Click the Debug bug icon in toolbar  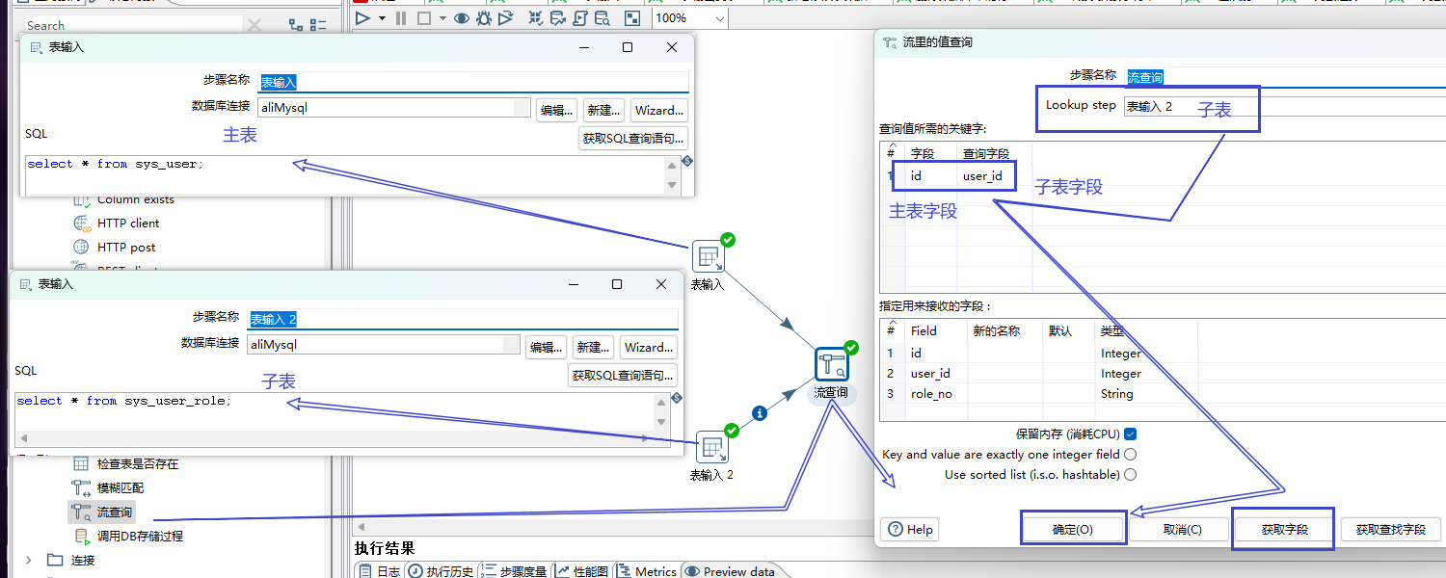(x=484, y=18)
